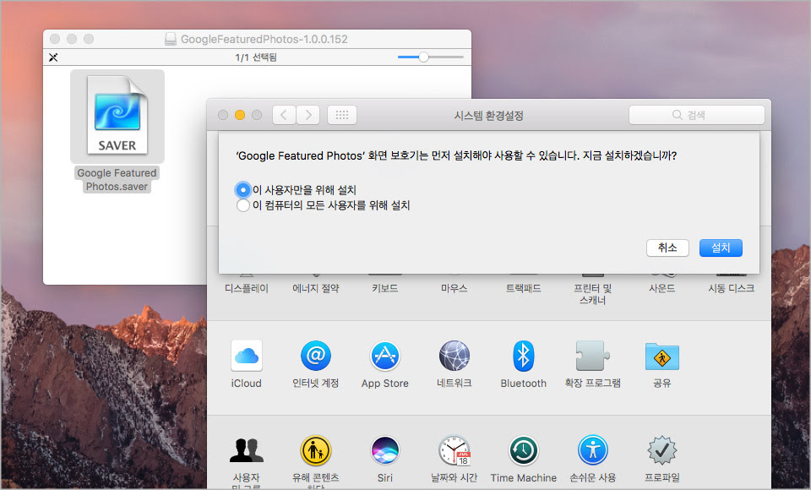Go back with the left chevron button
The image size is (811, 490).
tap(284, 115)
